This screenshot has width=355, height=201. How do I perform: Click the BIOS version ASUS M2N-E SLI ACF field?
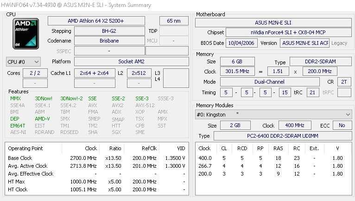pyautogui.click(x=305, y=43)
